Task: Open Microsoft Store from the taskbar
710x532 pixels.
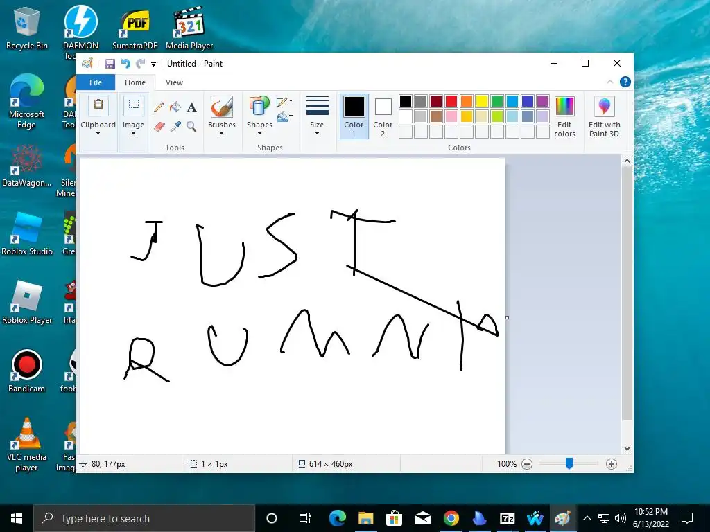Action: pyautogui.click(x=394, y=518)
